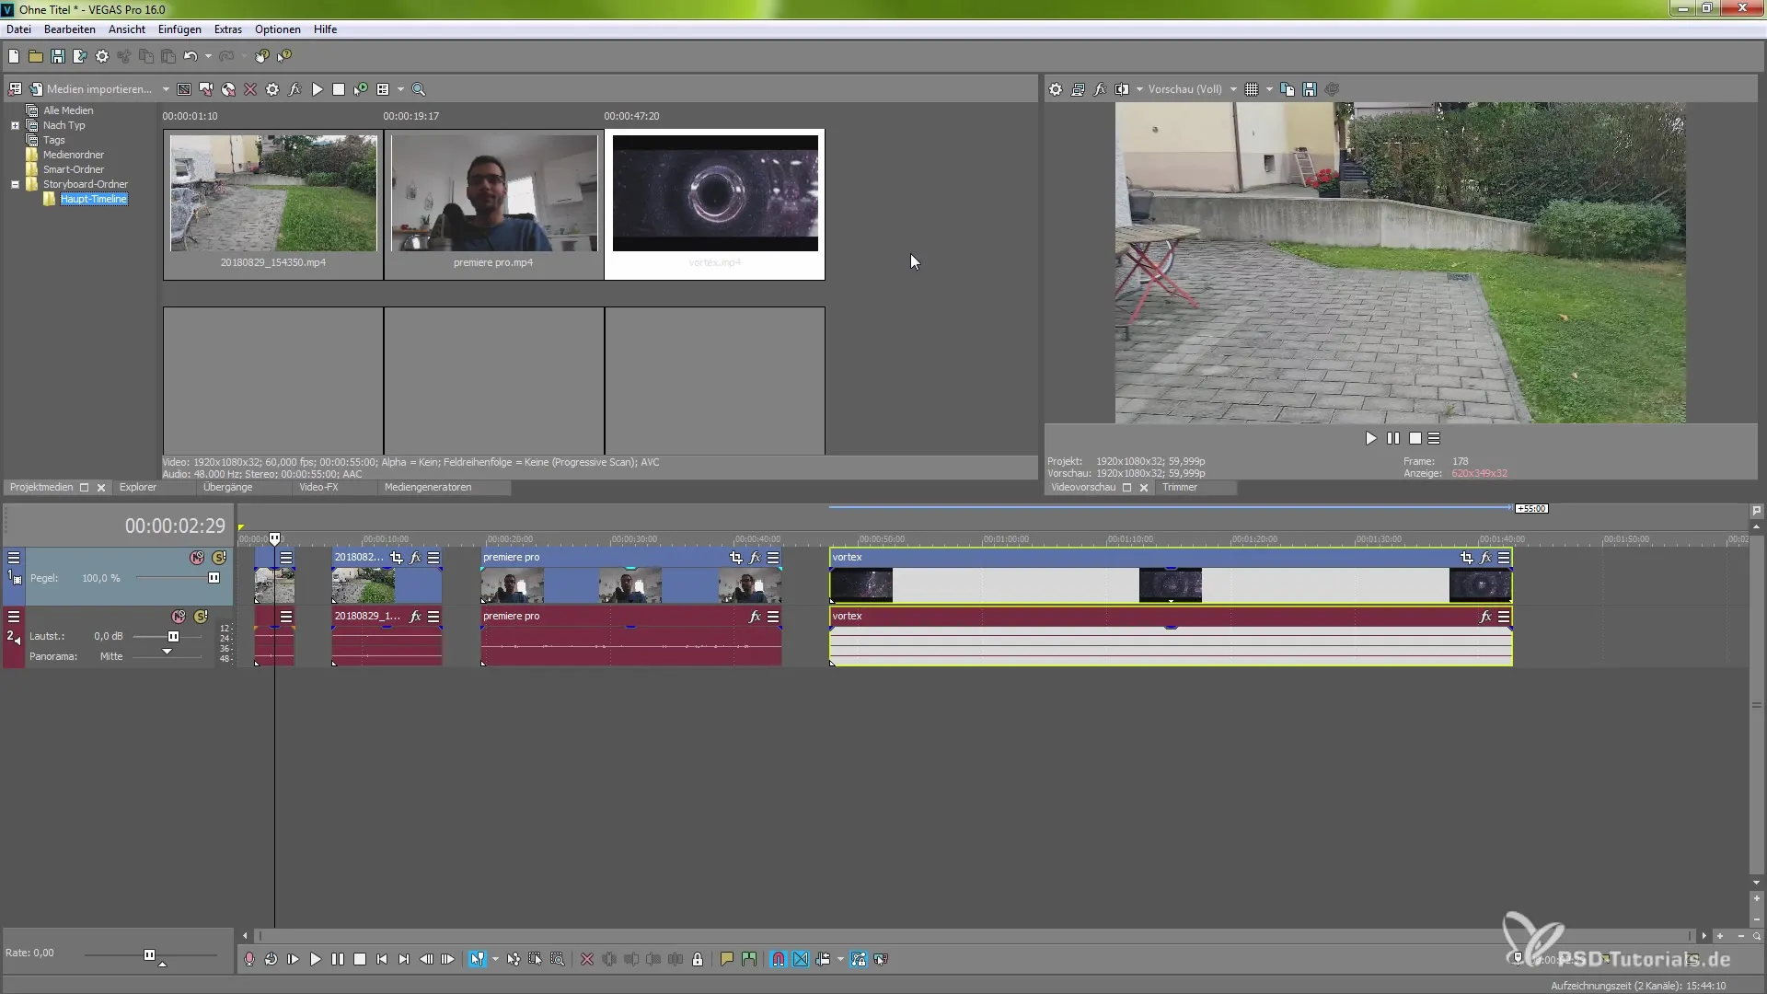Expand the Nach Typ tree node
The height and width of the screenshot is (994, 1767).
[x=15, y=125]
